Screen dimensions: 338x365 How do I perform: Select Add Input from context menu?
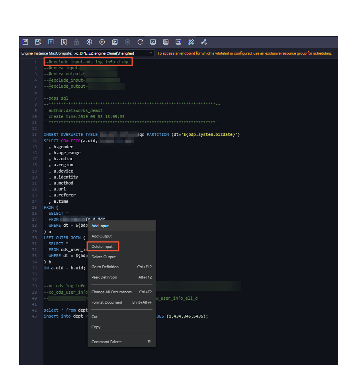coord(100,226)
